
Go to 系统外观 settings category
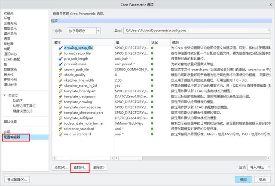(x=11, y=23)
